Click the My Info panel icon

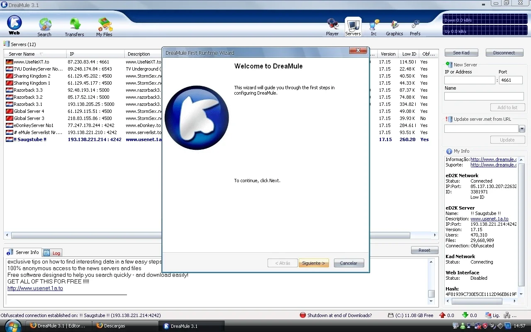[x=449, y=151]
